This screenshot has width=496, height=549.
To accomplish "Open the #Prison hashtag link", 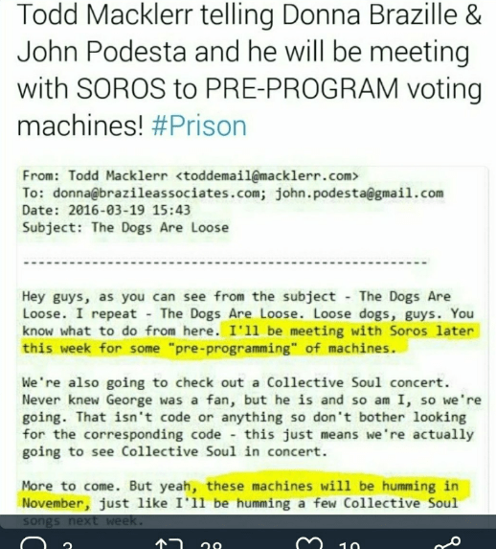I will click(199, 126).
